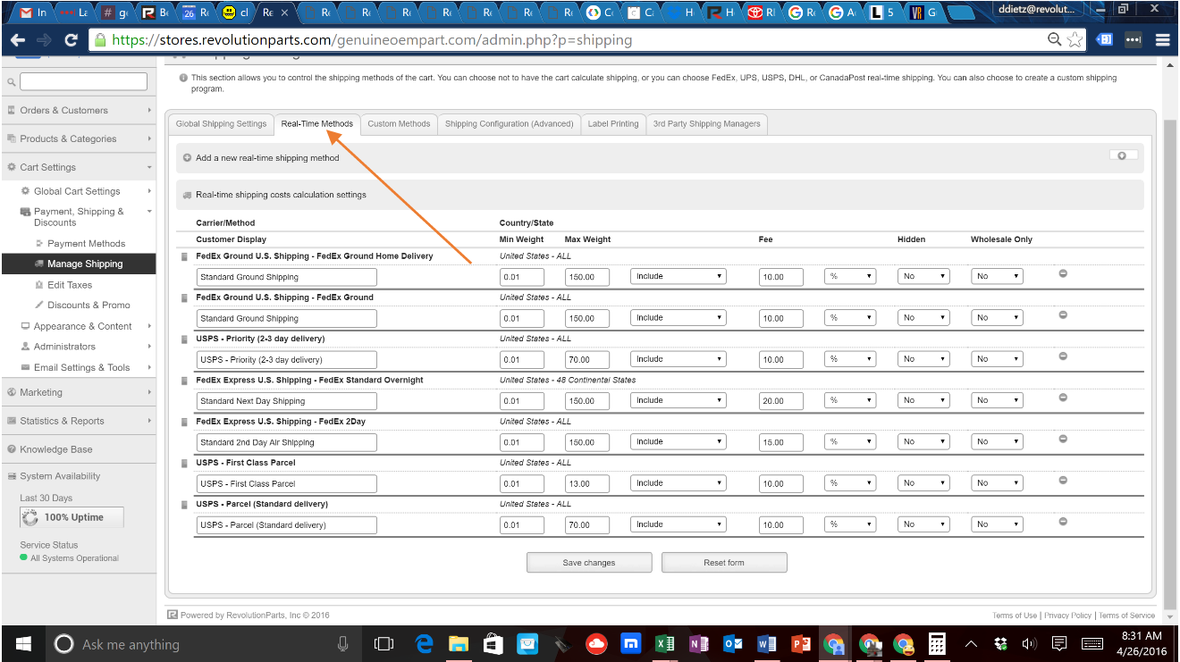1180x662 pixels.
Task: Open Word from the taskbar
Action: pyautogui.click(x=766, y=643)
